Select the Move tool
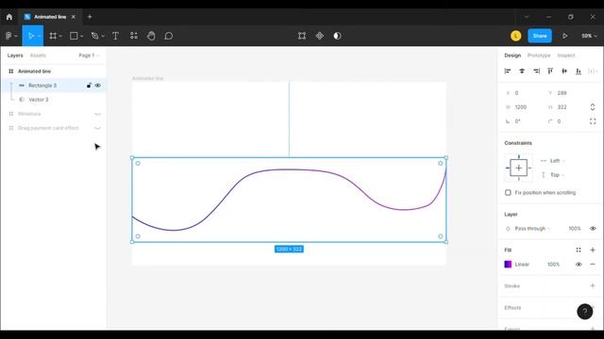This screenshot has height=339, width=604. pyautogui.click(x=30, y=36)
